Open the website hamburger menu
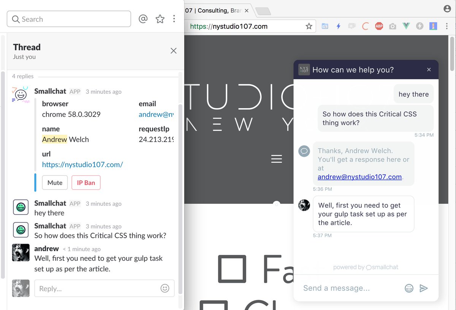The image size is (456, 310). point(277,159)
